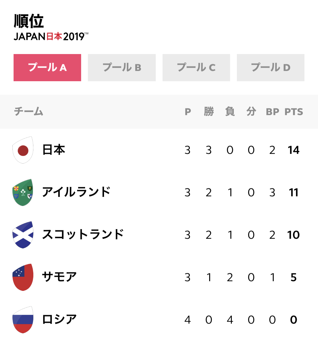The image size is (318, 339).
Task: Open the スコットランド team name link
Action: pos(83,235)
